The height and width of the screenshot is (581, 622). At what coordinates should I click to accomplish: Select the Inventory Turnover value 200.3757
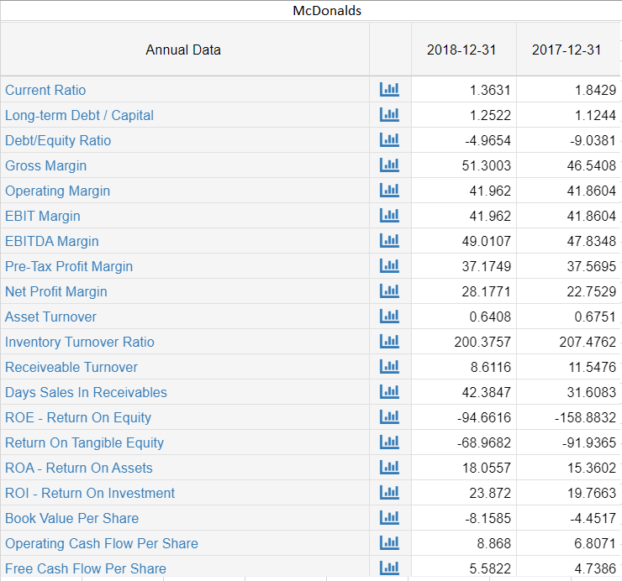point(482,342)
